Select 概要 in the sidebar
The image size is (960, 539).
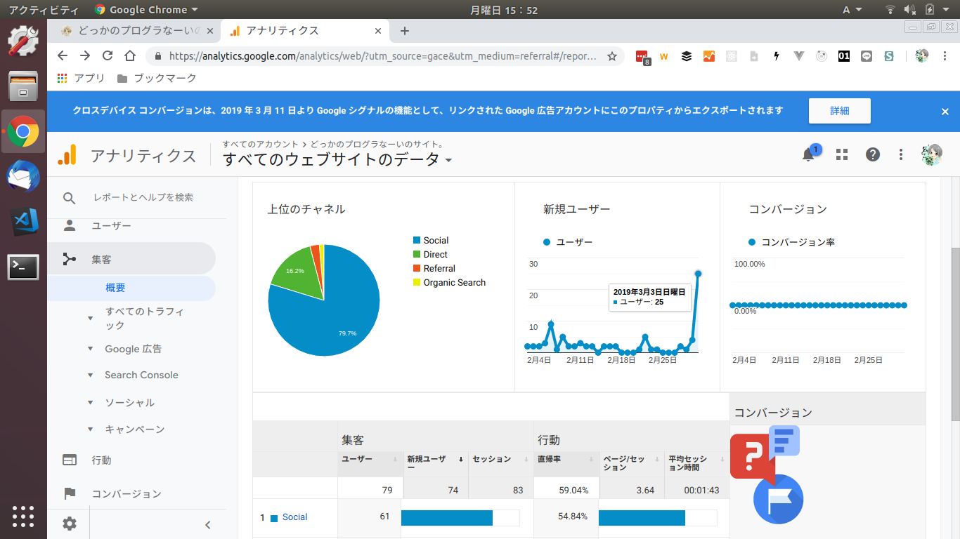pos(115,288)
